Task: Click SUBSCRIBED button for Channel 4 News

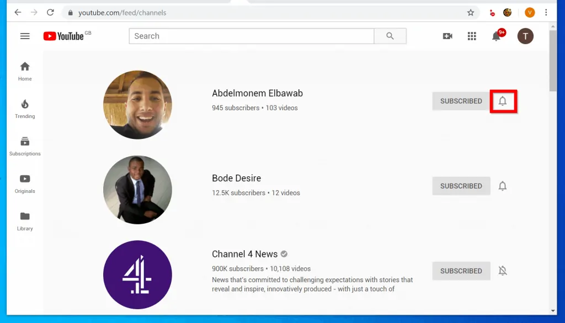Action: tap(461, 271)
